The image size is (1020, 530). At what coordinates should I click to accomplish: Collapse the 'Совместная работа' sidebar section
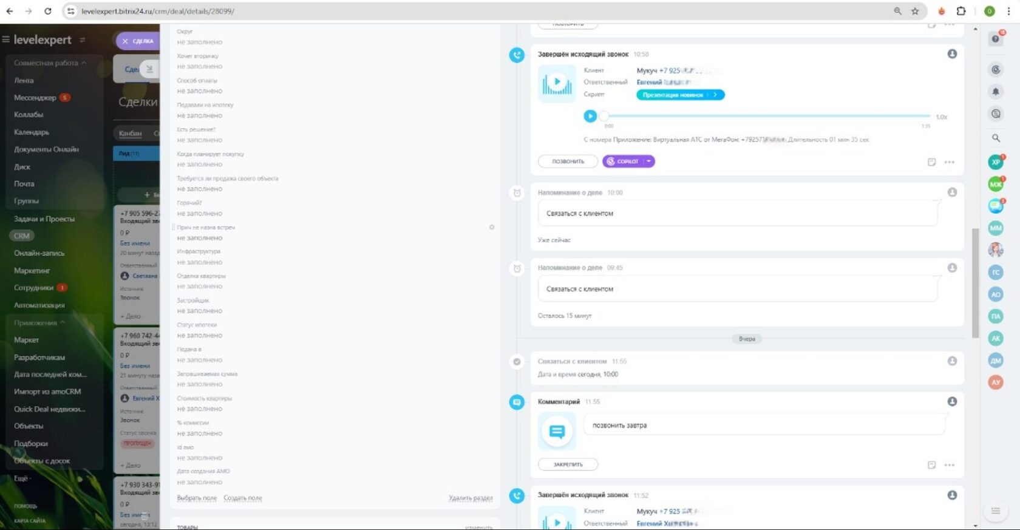coord(84,63)
